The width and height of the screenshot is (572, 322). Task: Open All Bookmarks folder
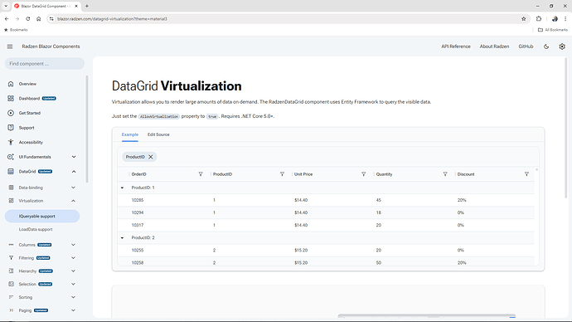pos(553,30)
